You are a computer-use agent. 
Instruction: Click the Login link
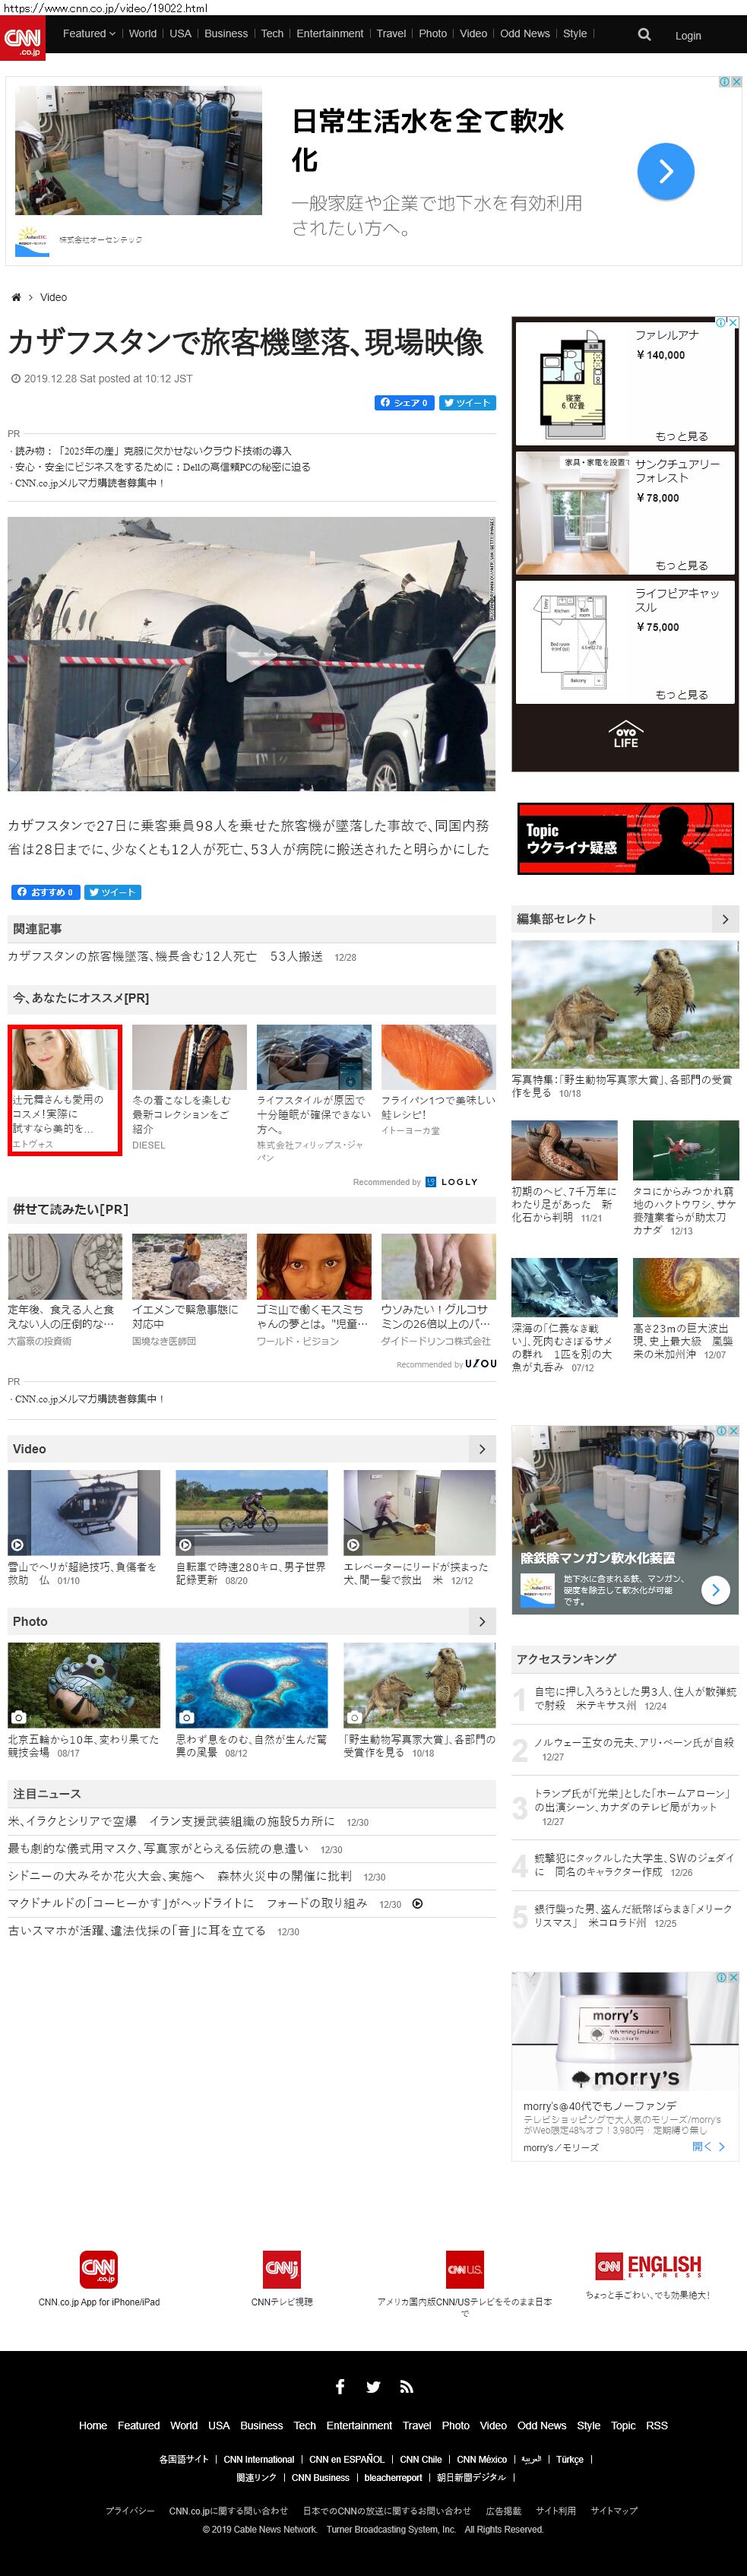[687, 35]
